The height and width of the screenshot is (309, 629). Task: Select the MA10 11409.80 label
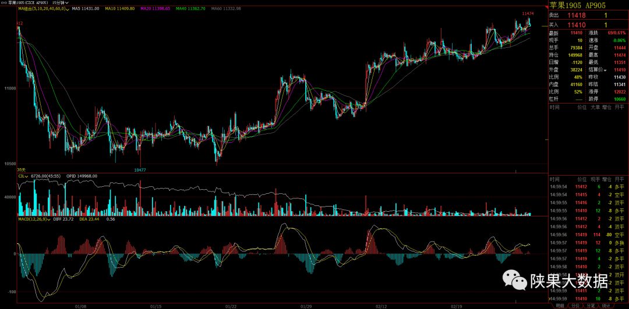coord(121,8)
